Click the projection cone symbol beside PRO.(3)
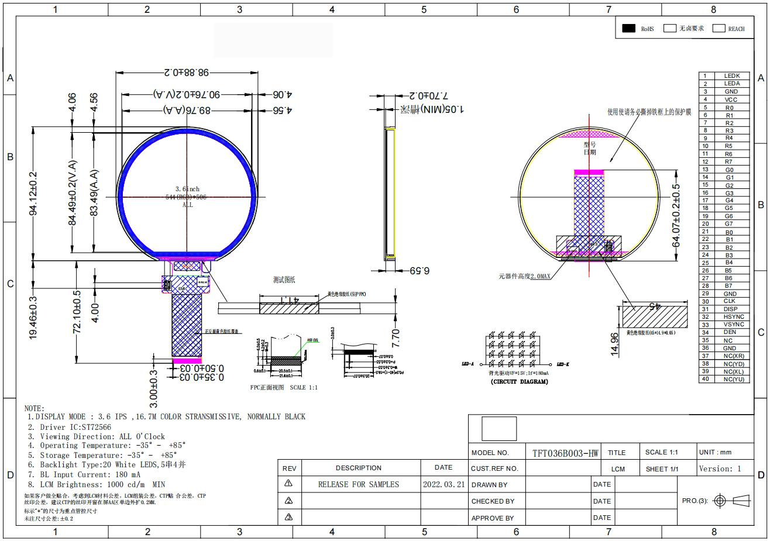This screenshot has width=770, height=541. [741, 501]
